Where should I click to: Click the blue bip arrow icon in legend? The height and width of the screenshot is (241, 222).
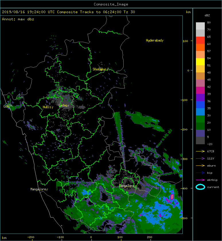(200, 173)
